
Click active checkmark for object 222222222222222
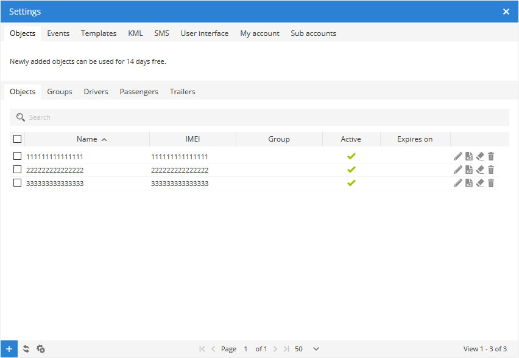pyautogui.click(x=351, y=170)
